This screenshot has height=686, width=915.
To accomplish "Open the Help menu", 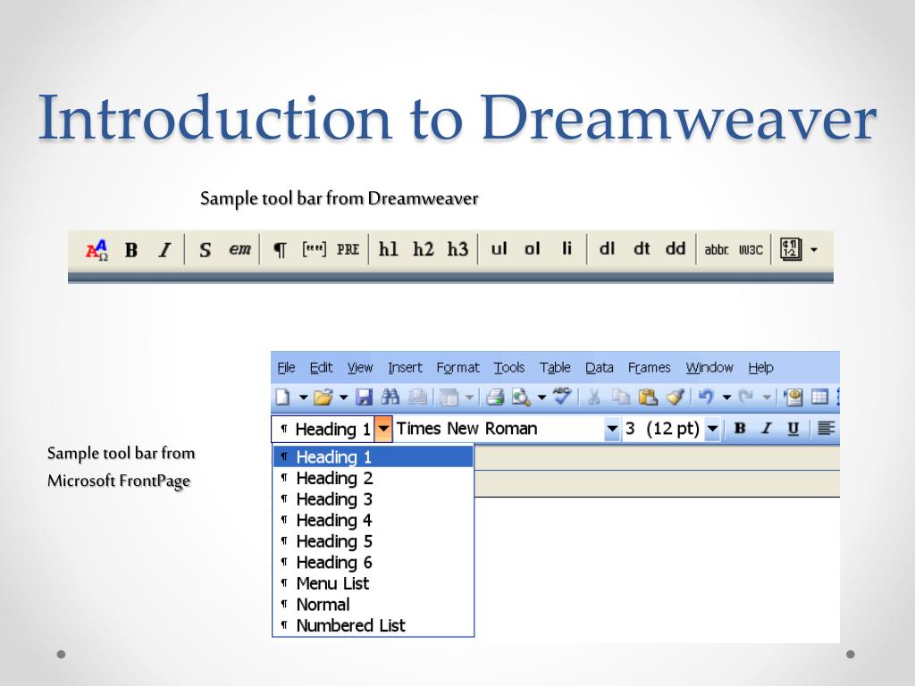I will coord(761,367).
